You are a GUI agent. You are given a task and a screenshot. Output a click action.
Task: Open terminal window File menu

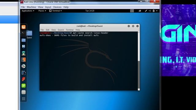[42, 30]
